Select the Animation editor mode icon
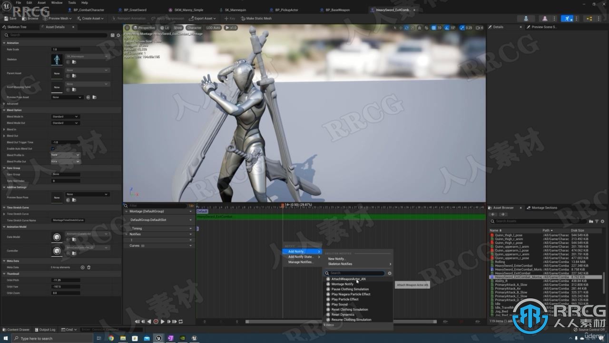The height and width of the screenshot is (343, 609). point(567,19)
